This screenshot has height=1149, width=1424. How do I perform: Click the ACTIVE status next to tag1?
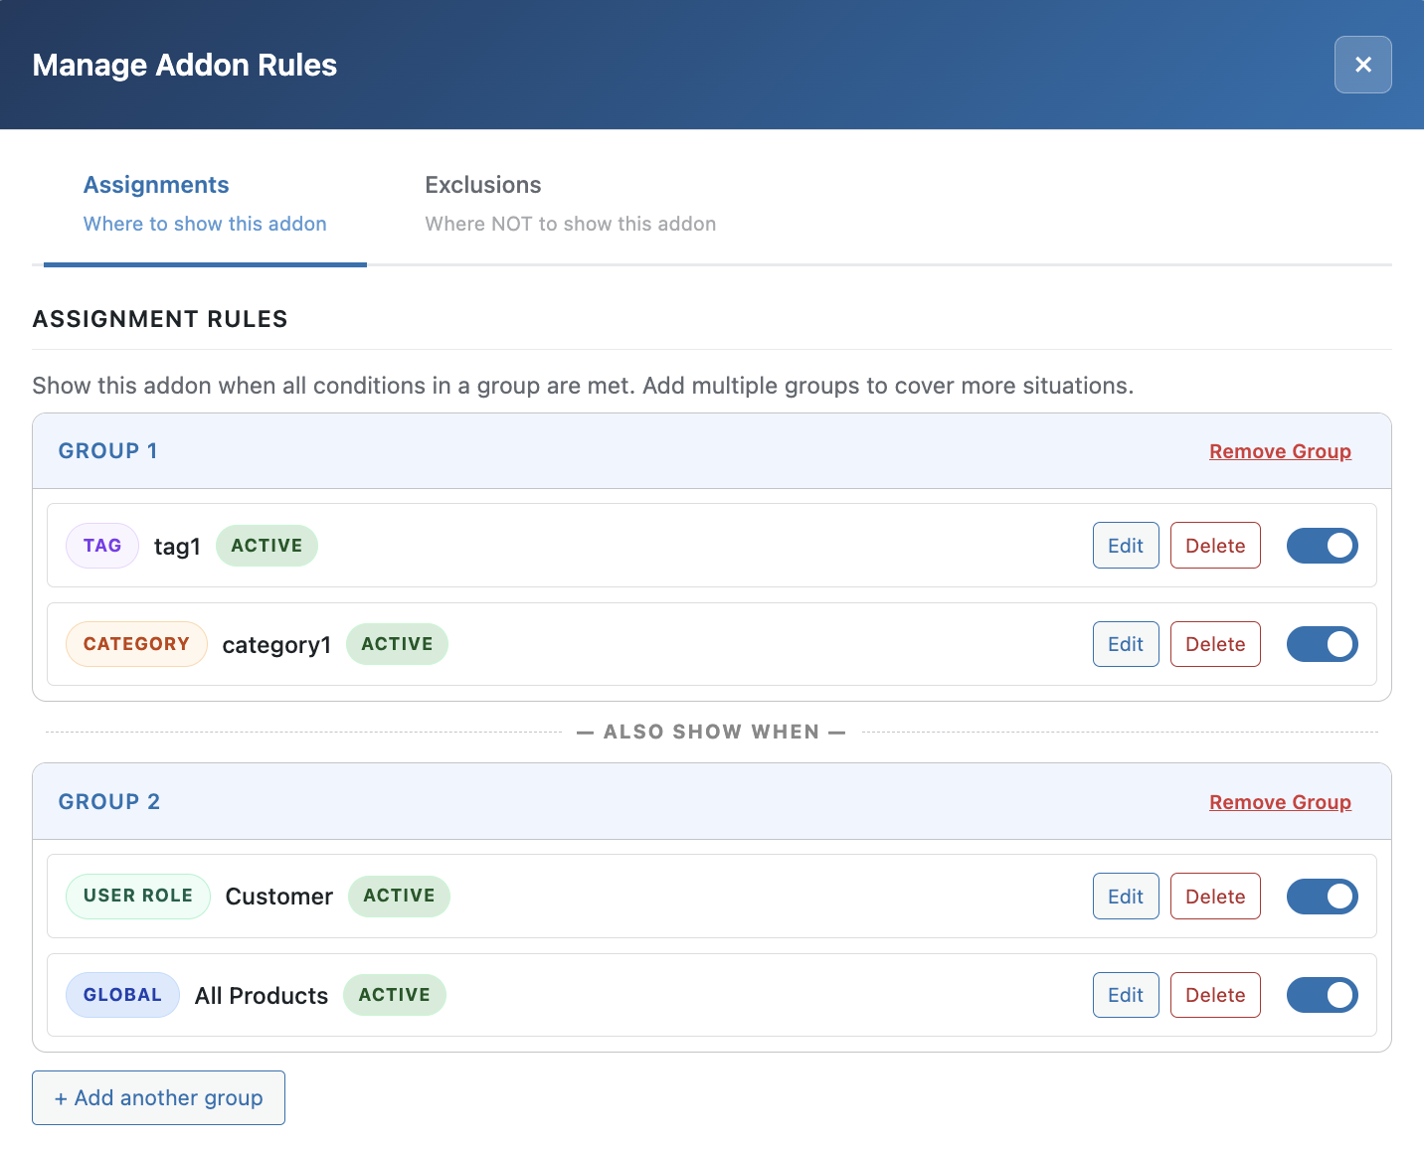coord(267,546)
